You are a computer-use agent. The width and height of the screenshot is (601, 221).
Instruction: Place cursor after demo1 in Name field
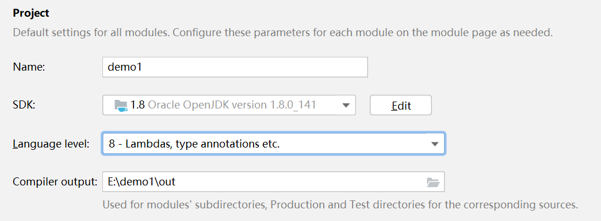(x=143, y=67)
